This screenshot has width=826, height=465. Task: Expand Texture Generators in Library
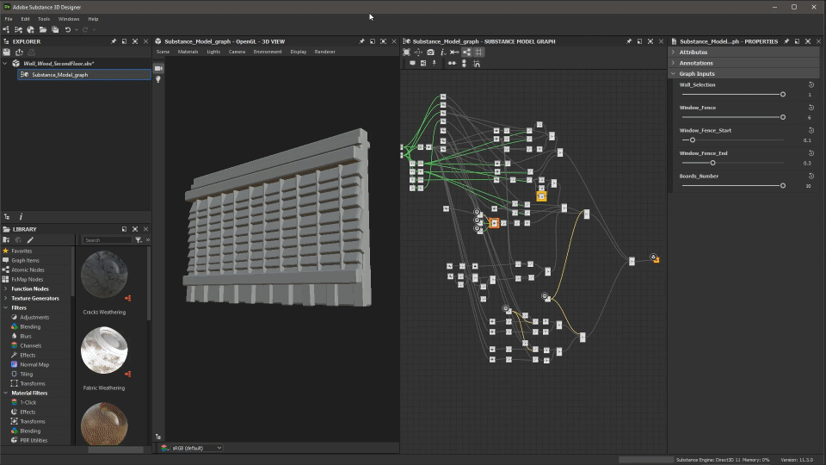point(5,299)
